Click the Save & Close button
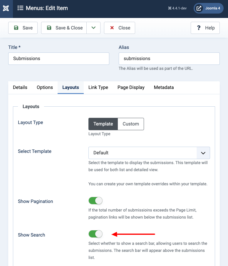Viewport: 228px width, 266px height. (x=64, y=28)
